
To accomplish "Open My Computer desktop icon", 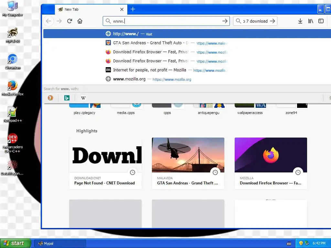I will pyautogui.click(x=13, y=9).
